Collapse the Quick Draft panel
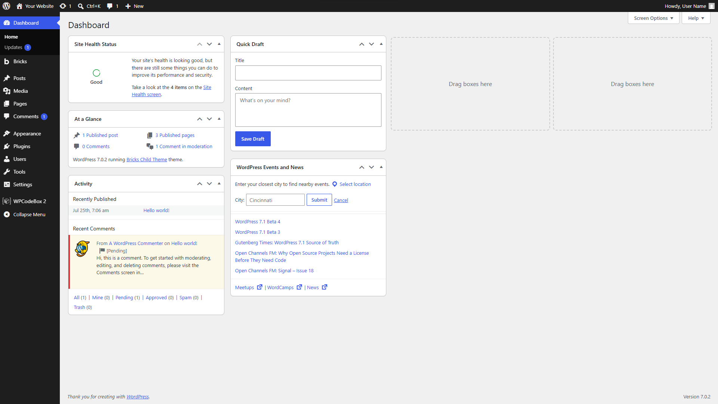This screenshot has height=404, width=718. click(381, 44)
